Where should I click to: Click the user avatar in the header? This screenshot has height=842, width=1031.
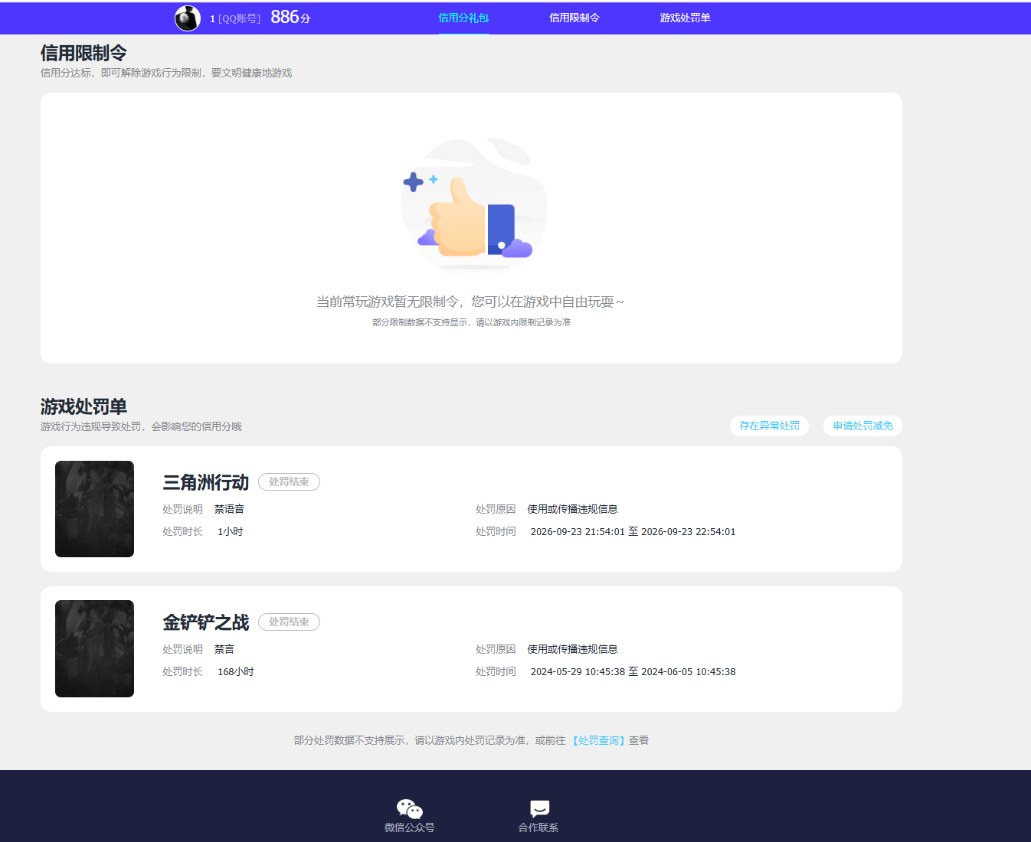click(188, 18)
